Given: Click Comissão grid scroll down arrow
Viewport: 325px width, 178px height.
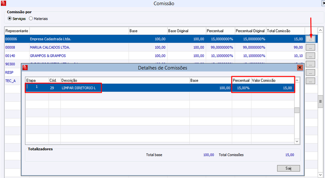Looking at the screenshot, I should pos(321,175).
